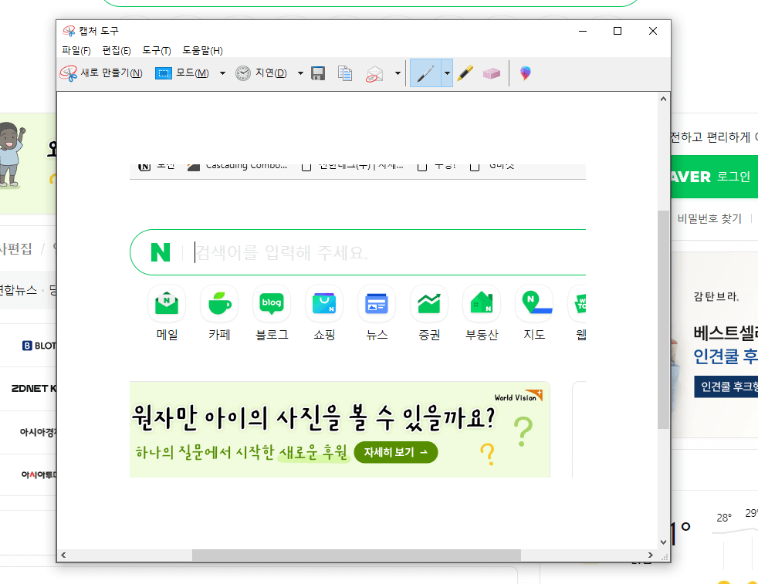Click the Naver 블로그 icon in the capture
The width and height of the screenshot is (758, 584).
tap(272, 303)
